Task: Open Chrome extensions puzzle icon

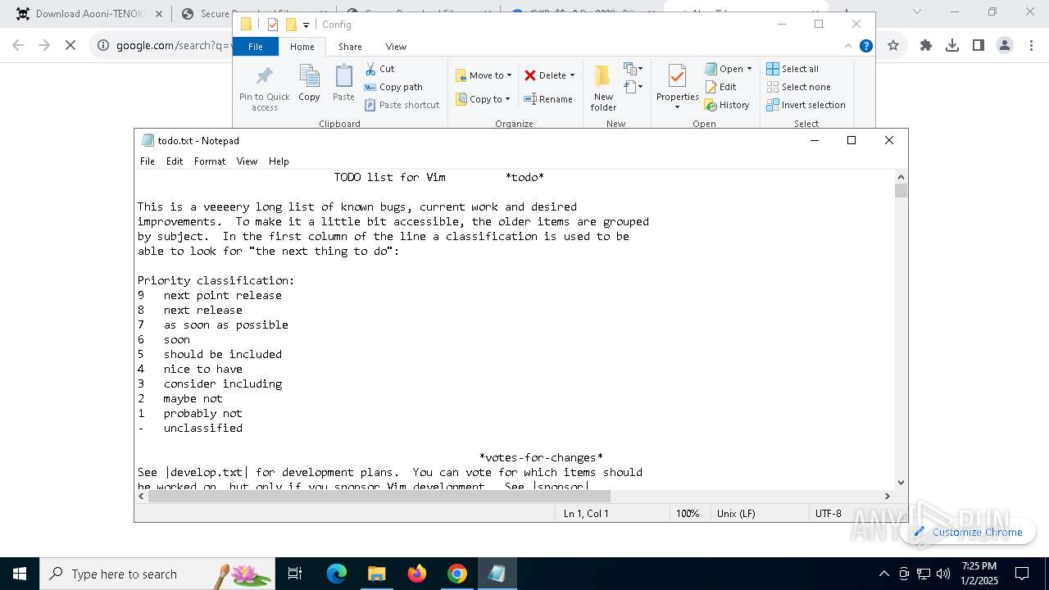Action: [926, 45]
